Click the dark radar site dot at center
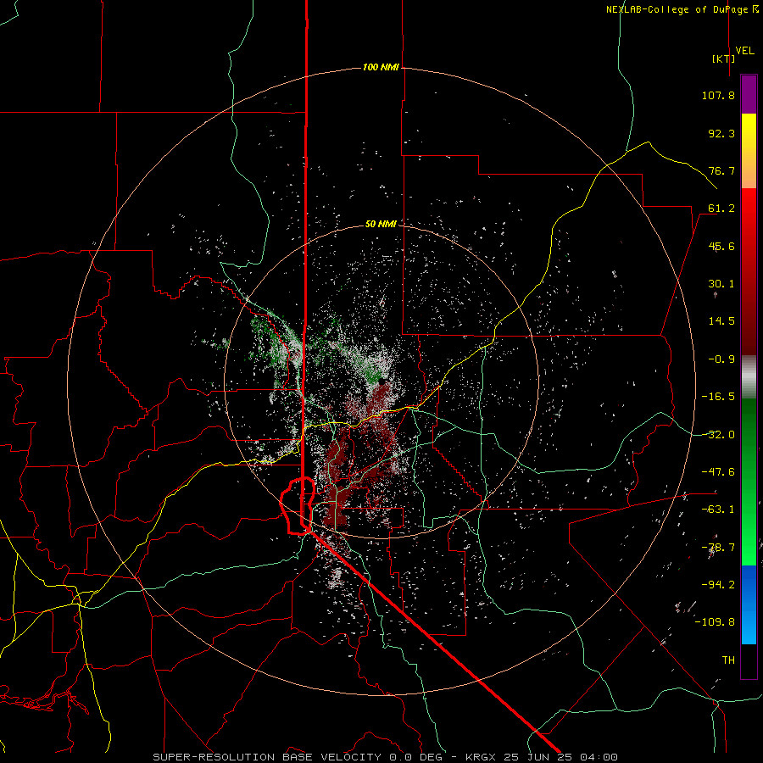The width and height of the screenshot is (763, 763). pyautogui.click(x=382, y=381)
